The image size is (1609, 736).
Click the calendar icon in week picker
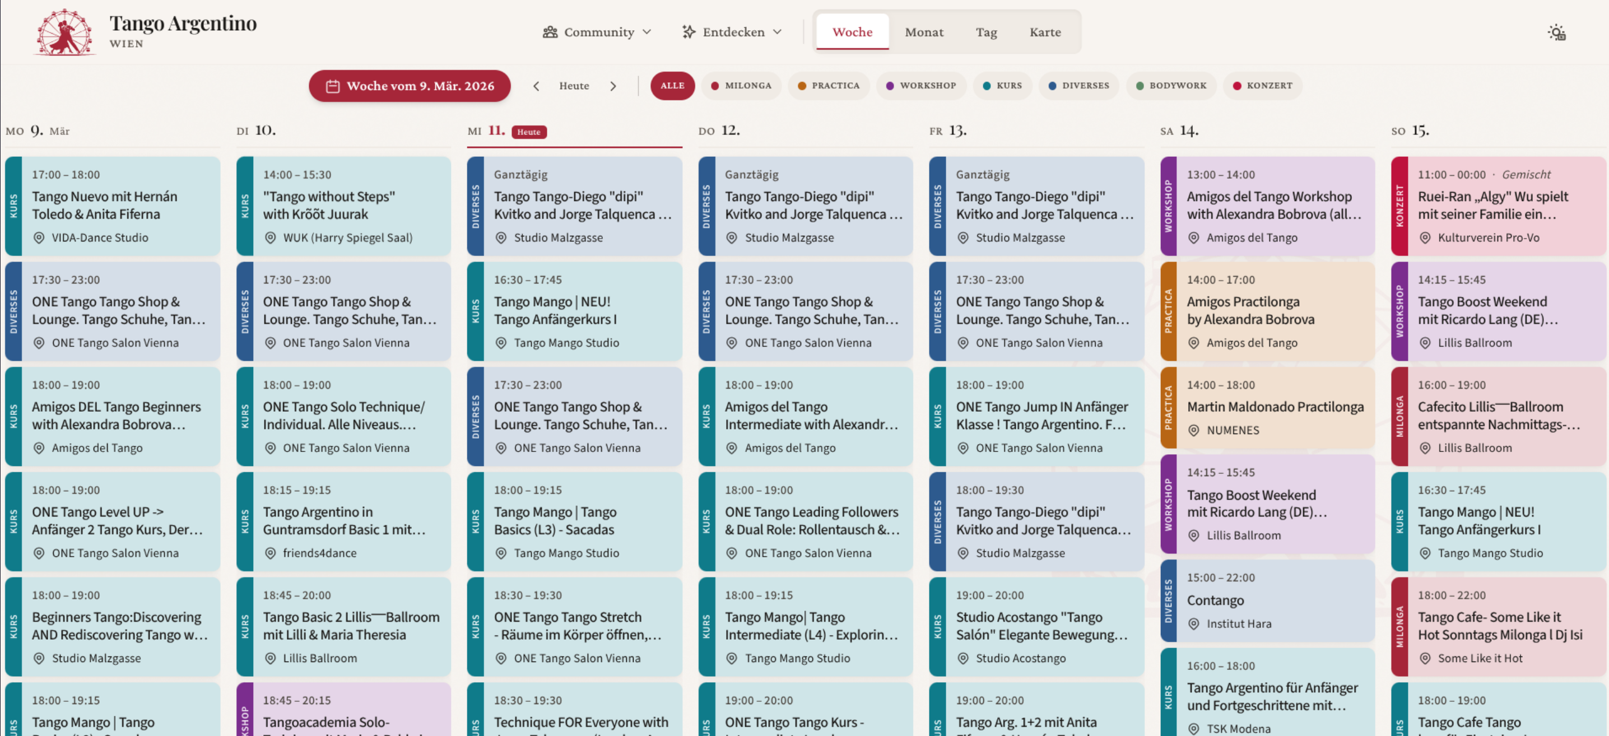click(333, 86)
